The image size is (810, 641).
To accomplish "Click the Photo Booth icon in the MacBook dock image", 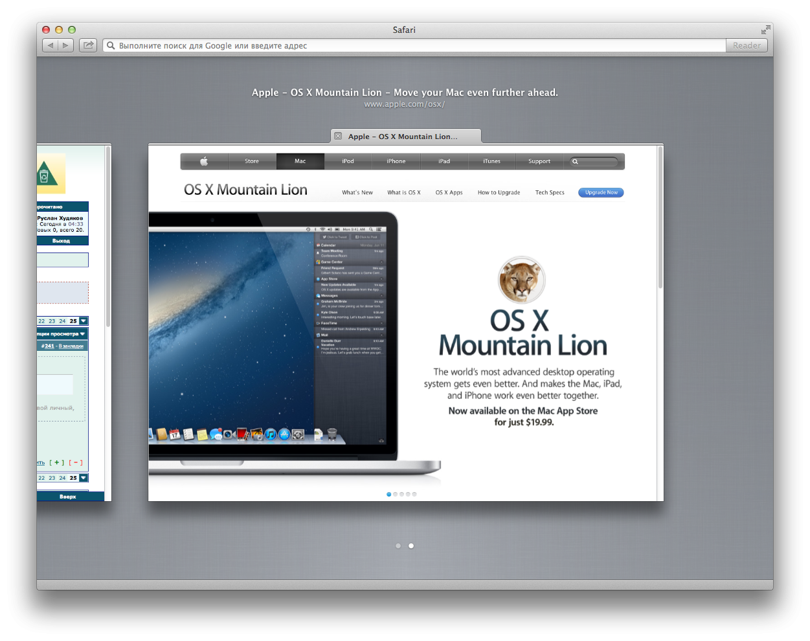I will point(243,434).
